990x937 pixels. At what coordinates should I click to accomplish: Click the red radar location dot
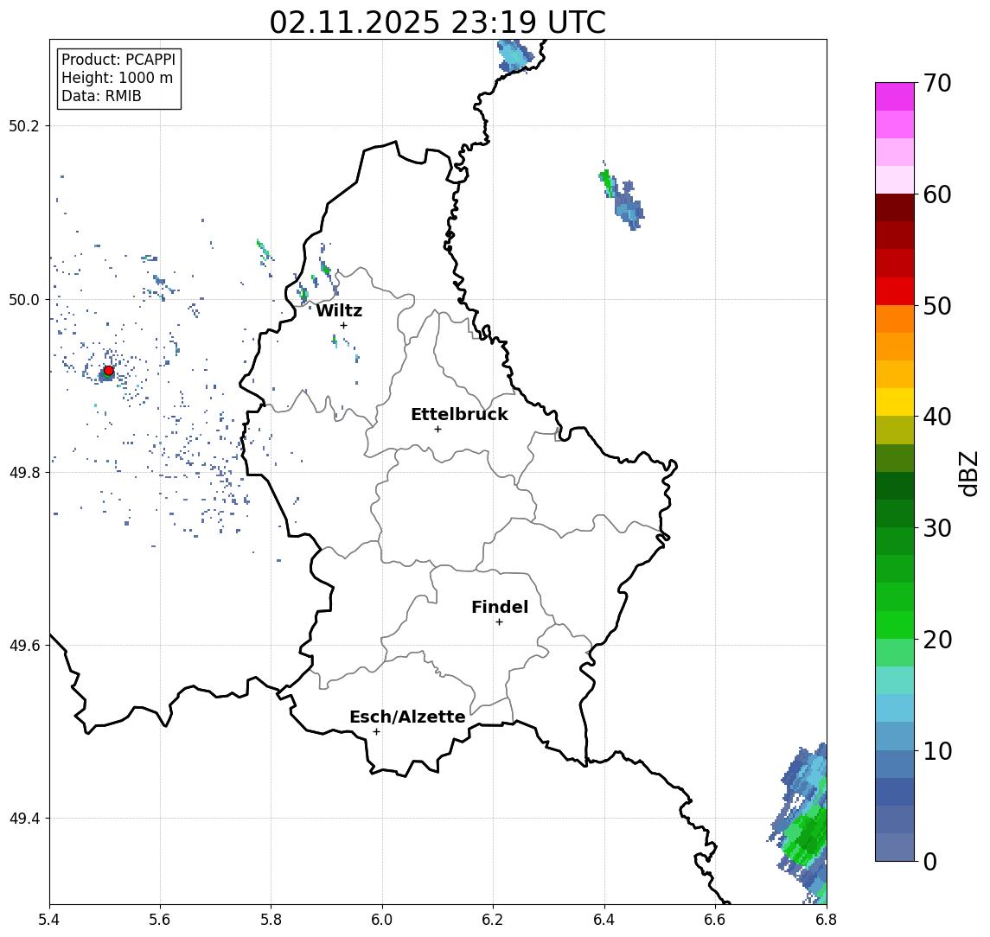click(109, 371)
